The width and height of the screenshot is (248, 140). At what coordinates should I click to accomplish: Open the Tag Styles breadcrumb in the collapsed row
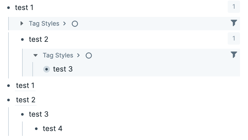click(x=44, y=24)
